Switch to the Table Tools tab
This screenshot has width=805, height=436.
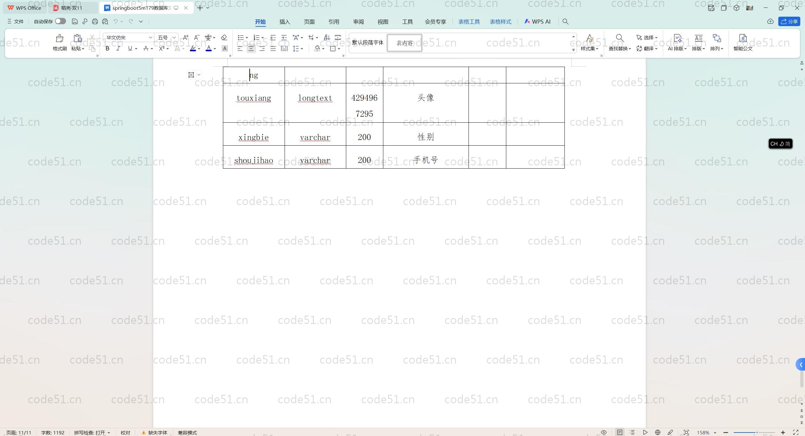coord(469,22)
